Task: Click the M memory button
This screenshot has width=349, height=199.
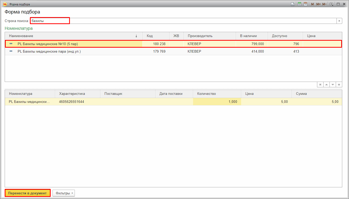Action: (x=312, y=4)
